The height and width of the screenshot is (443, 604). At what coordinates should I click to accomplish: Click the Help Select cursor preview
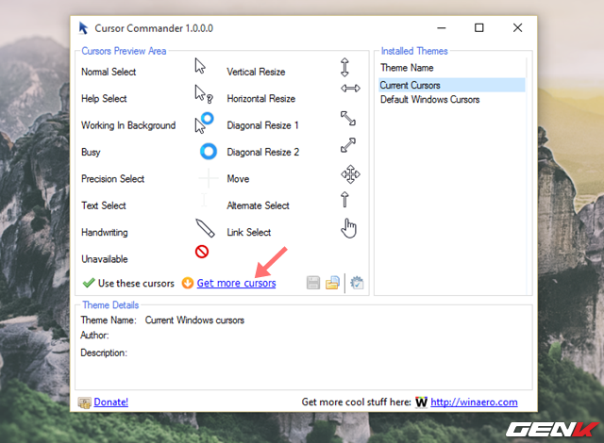(203, 93)
